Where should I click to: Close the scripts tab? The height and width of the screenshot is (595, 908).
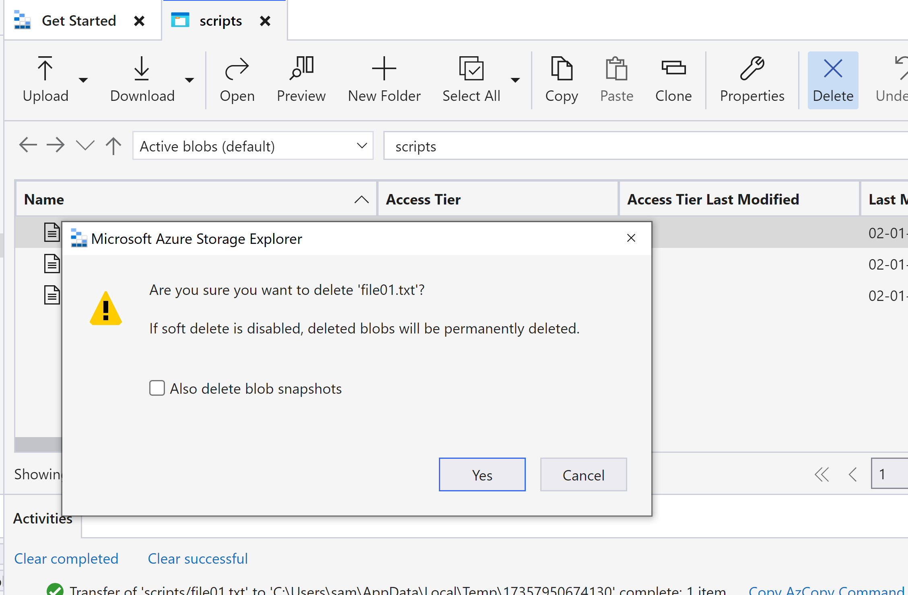click(x=265, y=21)
